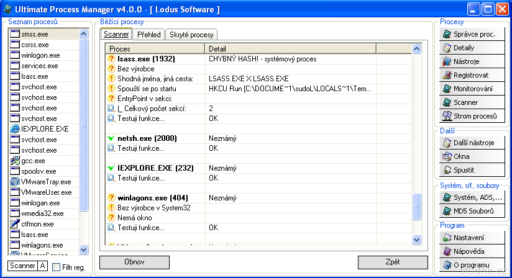Click magnifier icon beside Celkový počet sekcí

(111, 109)
